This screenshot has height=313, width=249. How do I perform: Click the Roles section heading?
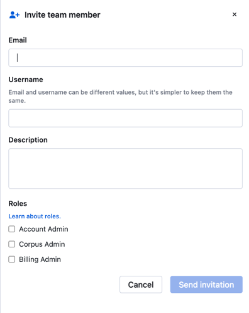pos(18,203)
